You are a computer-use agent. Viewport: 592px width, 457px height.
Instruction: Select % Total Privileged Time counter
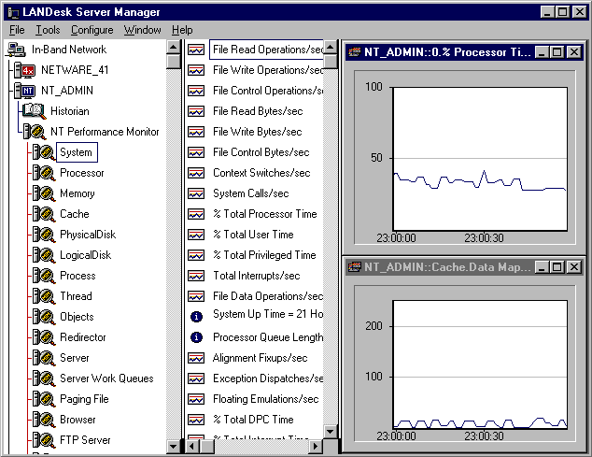[264, 255]
